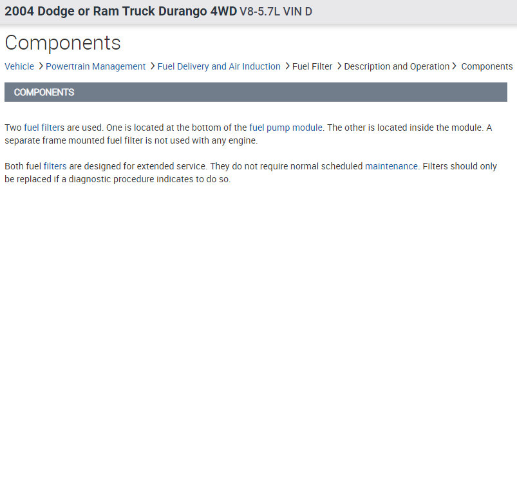Click chevron after Vehicle breadcrumb
The height and width of the screenshot is (501, 517).
41,66
